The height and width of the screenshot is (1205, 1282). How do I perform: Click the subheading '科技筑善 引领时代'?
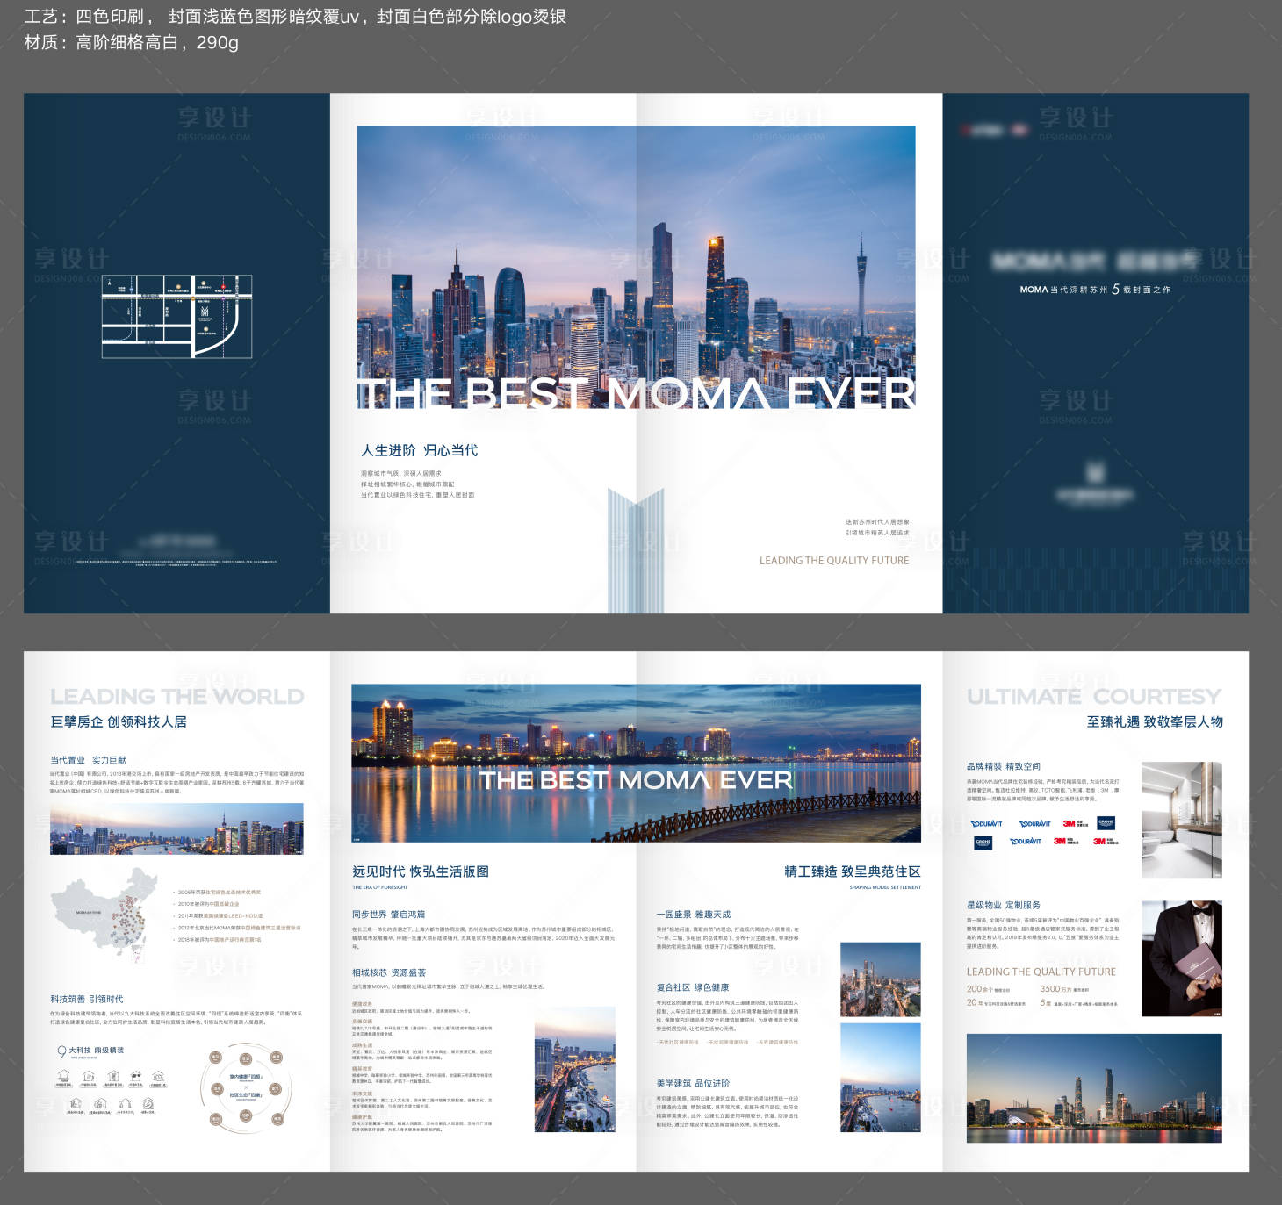click(87, 999)
